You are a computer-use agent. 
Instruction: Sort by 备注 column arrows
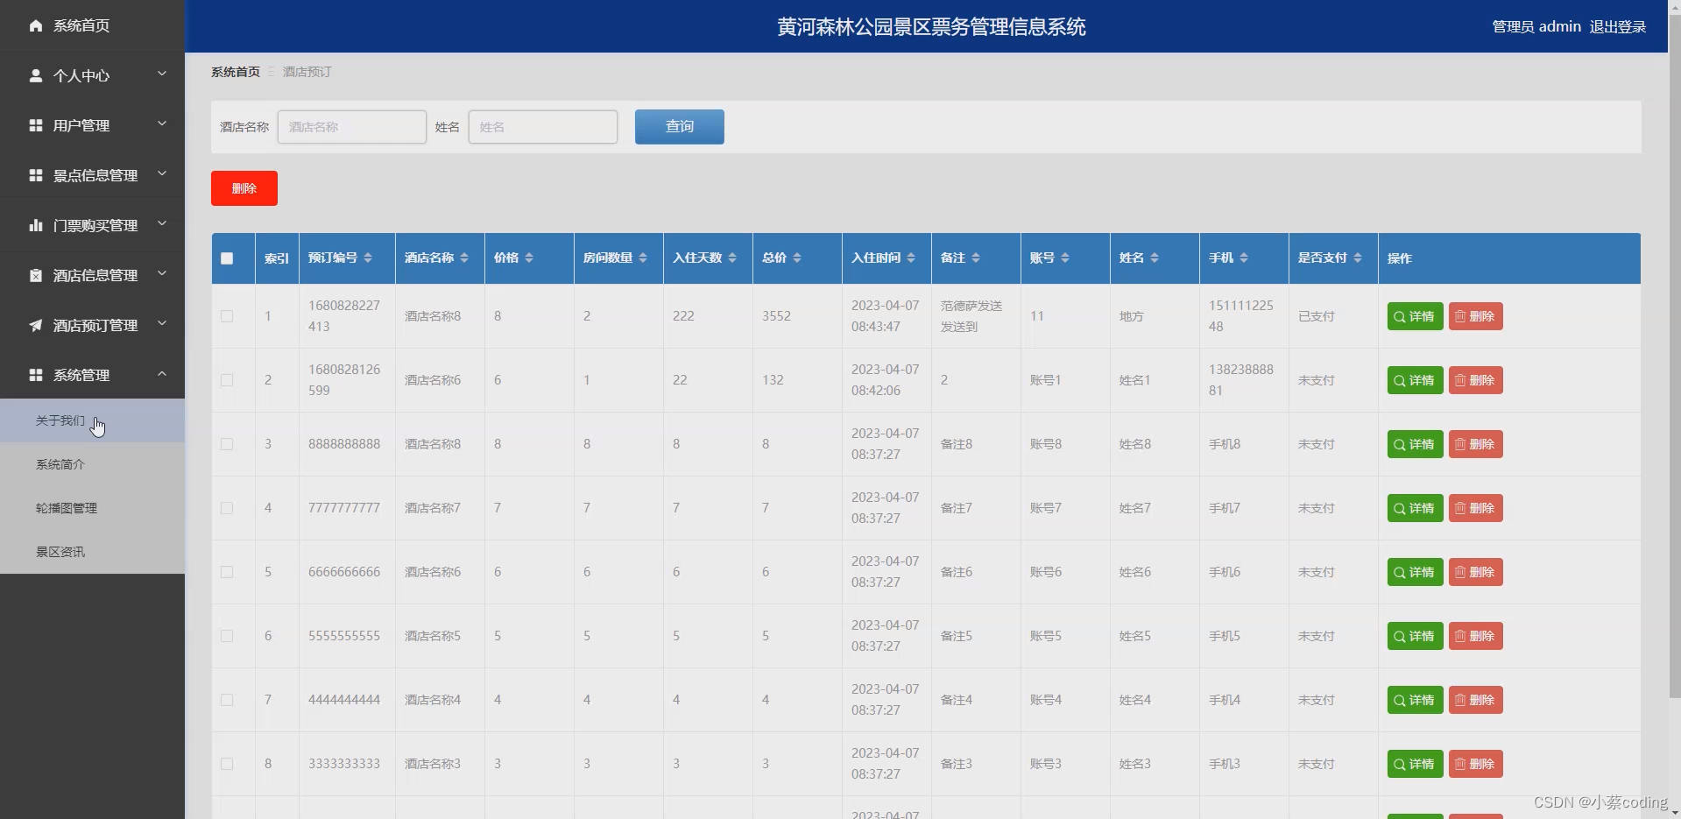976,258
